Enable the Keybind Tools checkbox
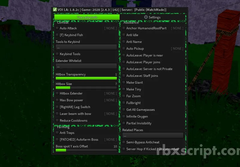The width and height of the screenshot is (240, 167). pos(57,54)
